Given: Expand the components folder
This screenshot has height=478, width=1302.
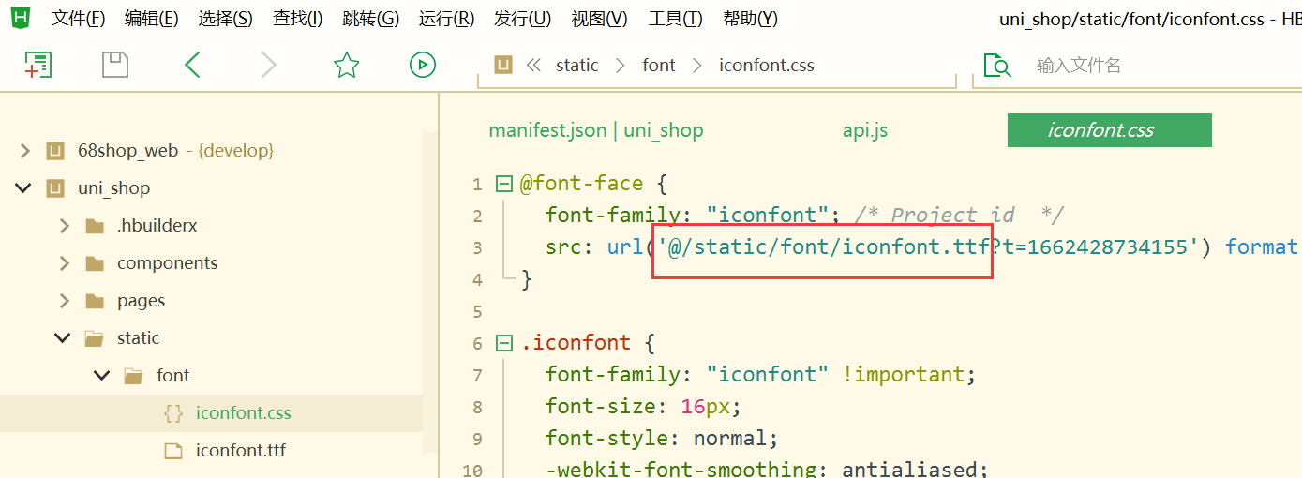Looking at the screenshot, I should point(64,263).
